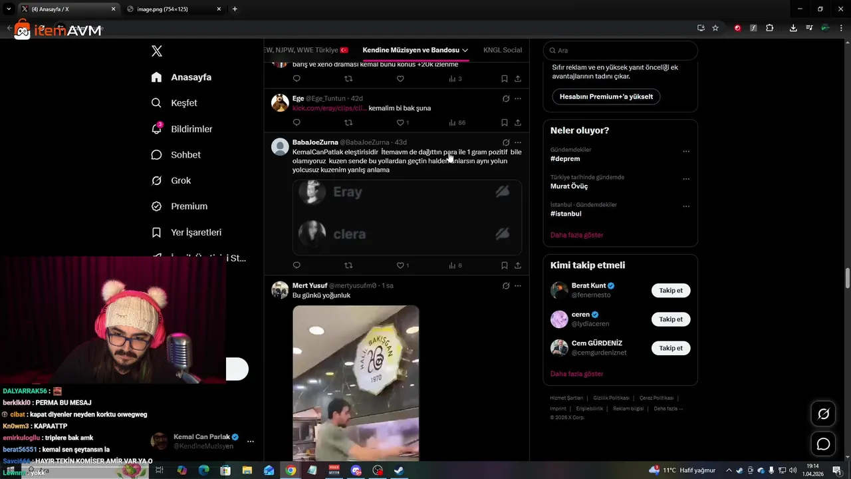This screenshot has height=479, width=851.
Task: Click the X logo in the sidebar
Action: [x=156, y=51]
